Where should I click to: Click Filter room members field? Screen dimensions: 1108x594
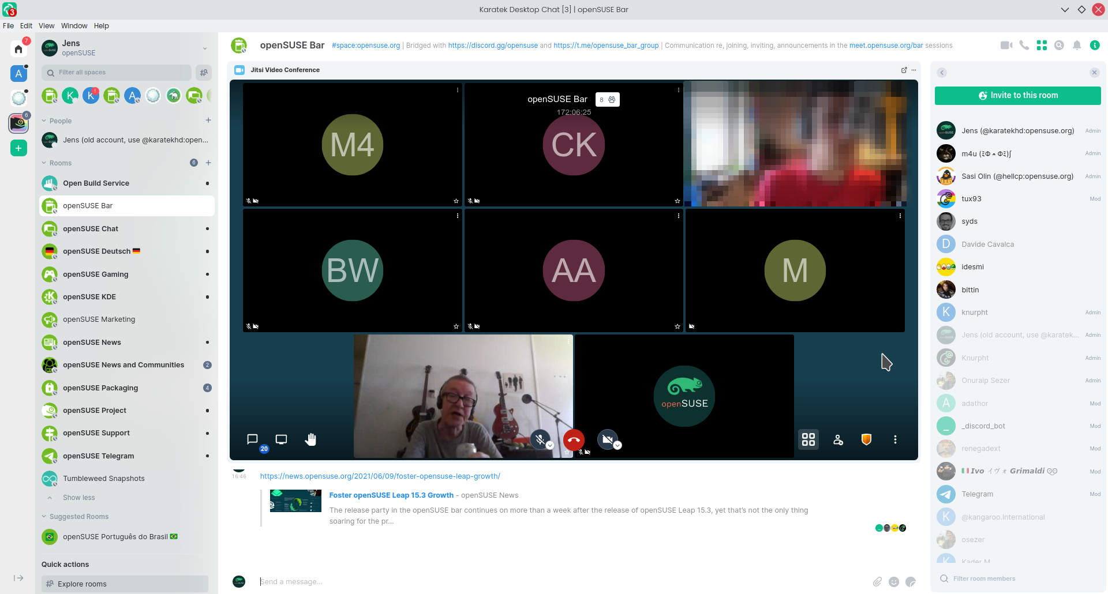(x=1018, y=578)
